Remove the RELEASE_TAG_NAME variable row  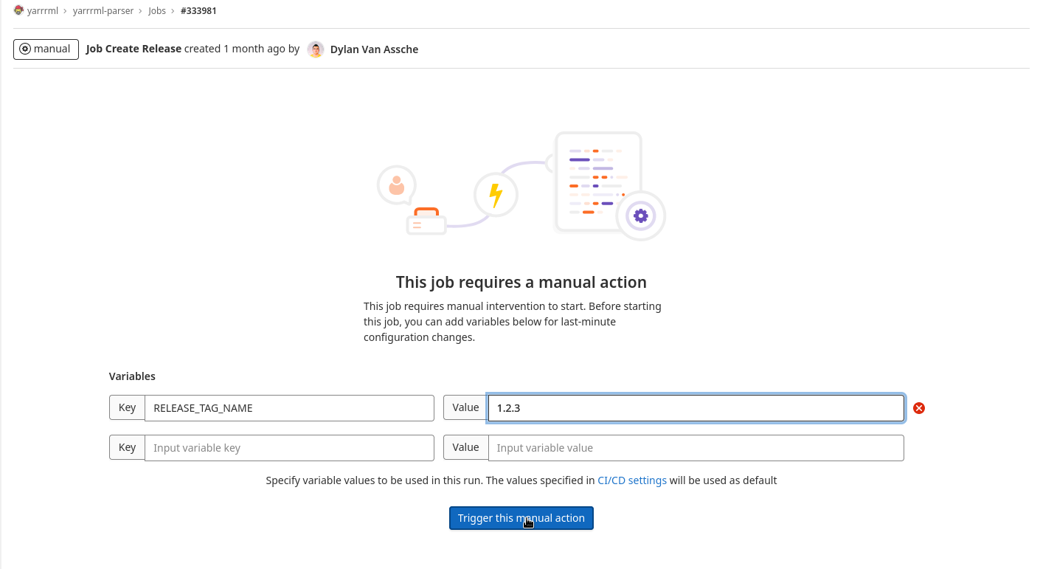[x=918, y=408]
